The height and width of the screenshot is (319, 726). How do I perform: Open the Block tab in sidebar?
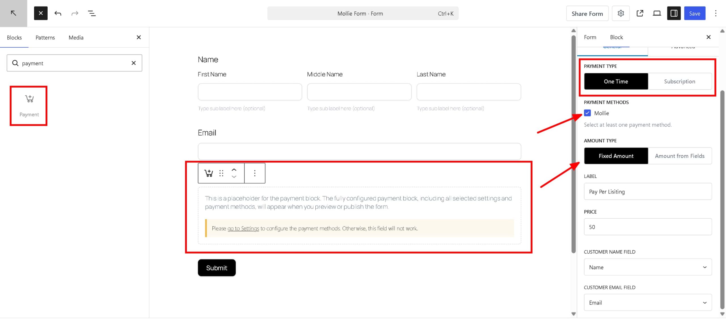(x=616, y=37)
